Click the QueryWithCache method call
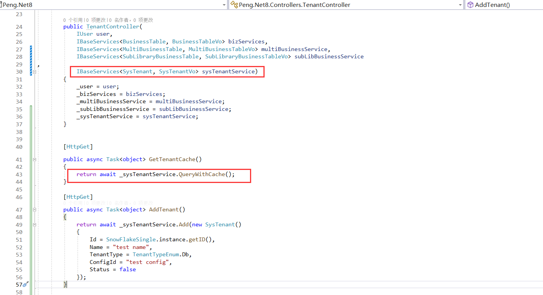543x295 pixels. click(202, 174)
